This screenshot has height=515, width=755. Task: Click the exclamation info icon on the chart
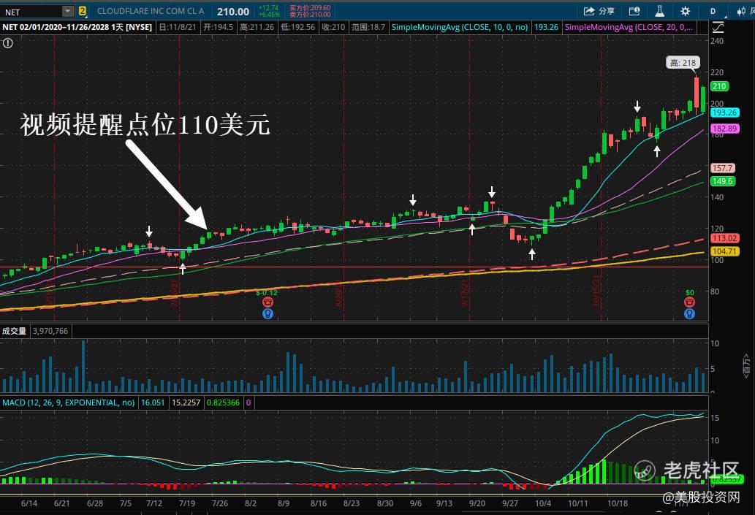click(x=8, y=43)
